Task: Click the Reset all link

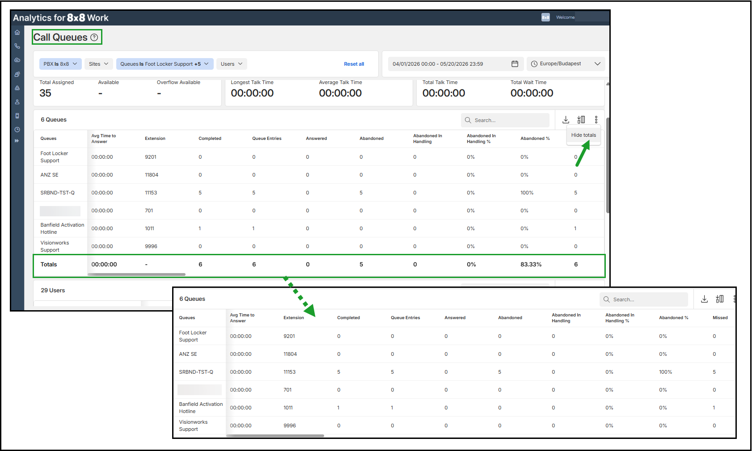Action: [x=354, y=64]
